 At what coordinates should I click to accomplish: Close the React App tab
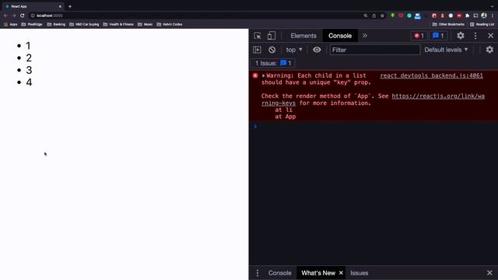click(60, 6)
